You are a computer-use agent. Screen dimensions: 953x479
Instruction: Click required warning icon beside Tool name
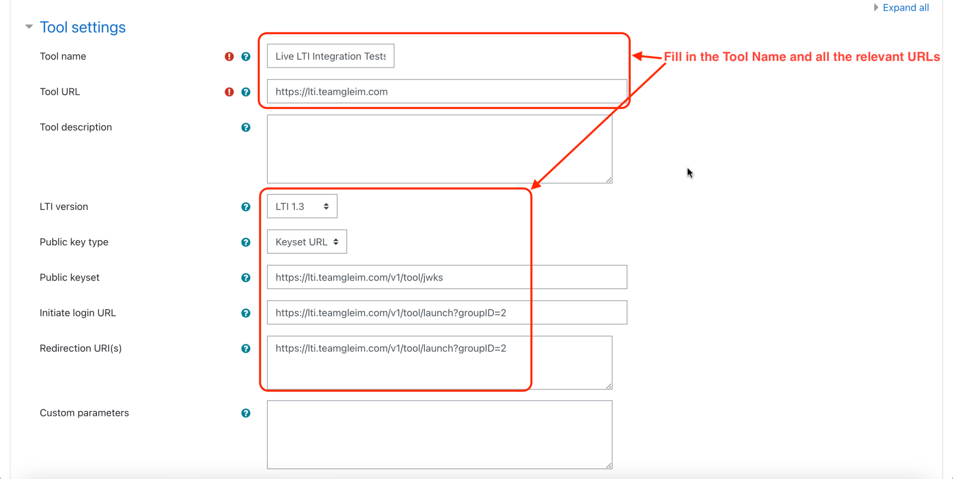pos(229,57)
